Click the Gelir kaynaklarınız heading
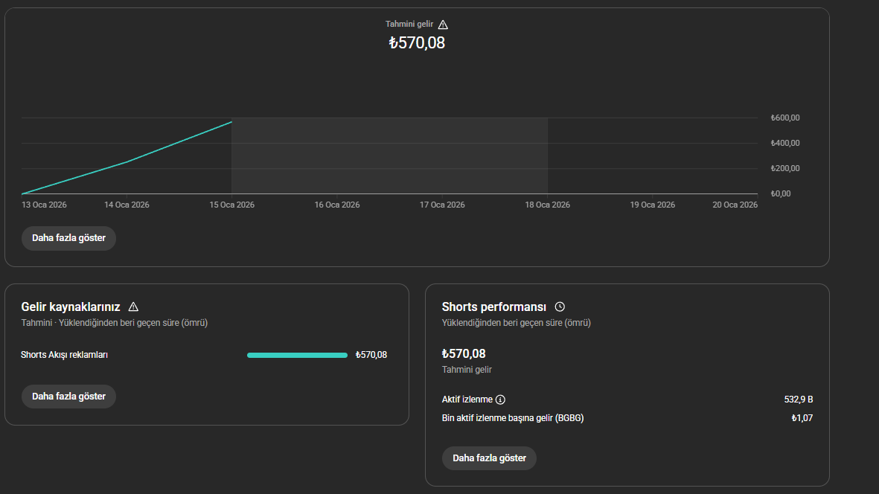The height and width of the screenshot is (494, 879). [x=71, y=307]
